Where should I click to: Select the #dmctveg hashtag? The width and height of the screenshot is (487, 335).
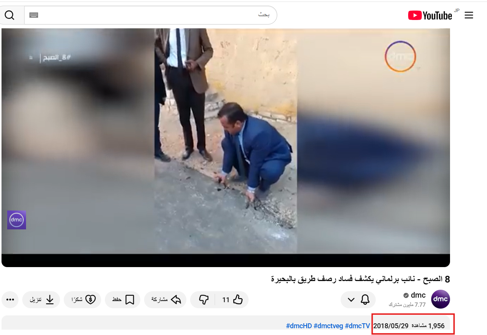[328, 326]
